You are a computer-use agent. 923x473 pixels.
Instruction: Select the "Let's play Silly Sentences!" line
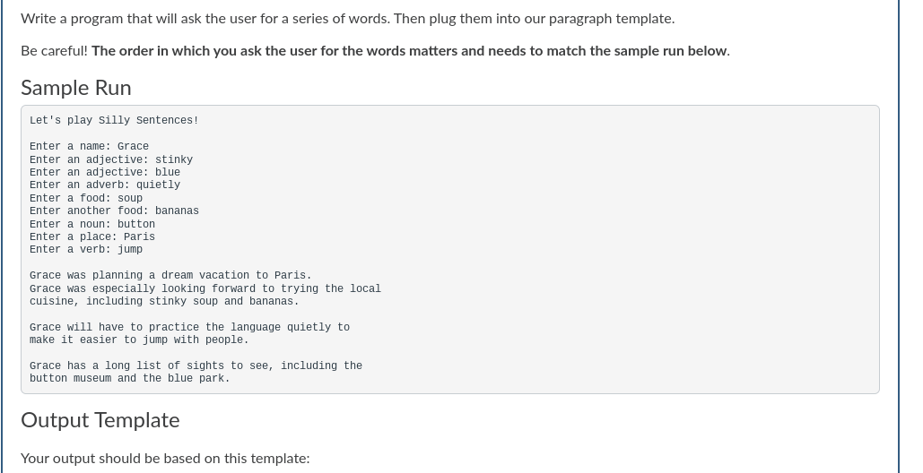click(114, 120)
